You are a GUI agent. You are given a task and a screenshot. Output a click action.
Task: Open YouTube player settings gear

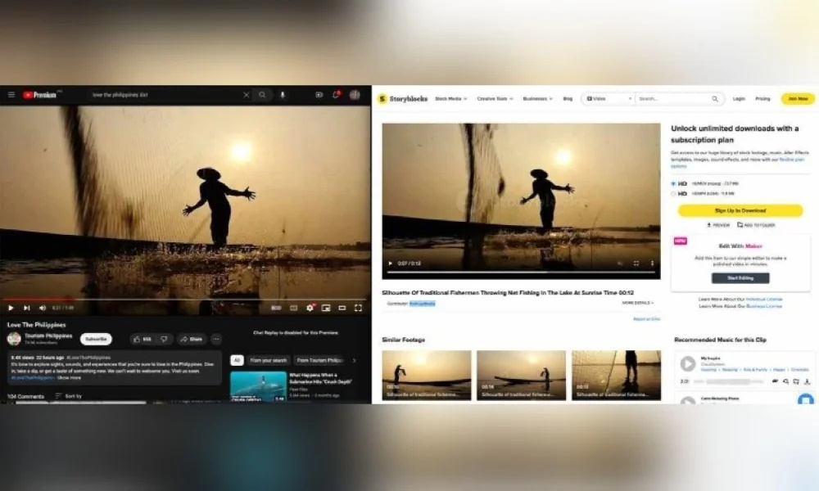coord(310,308)
